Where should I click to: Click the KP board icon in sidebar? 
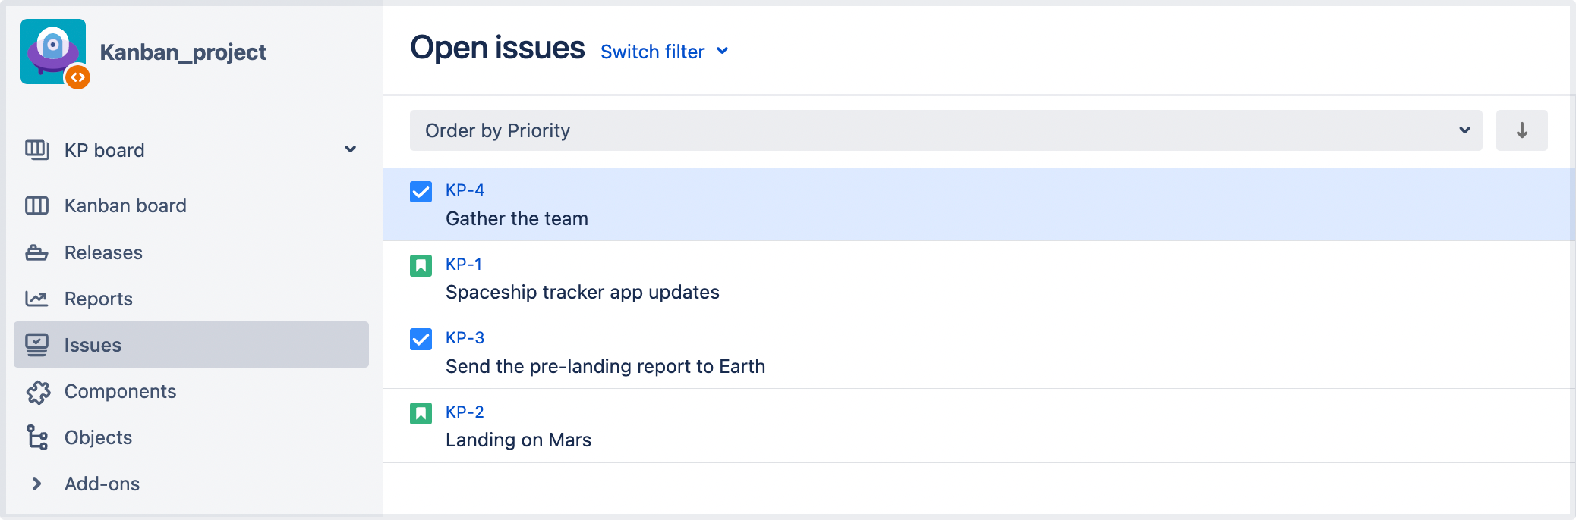coord(36,150)
